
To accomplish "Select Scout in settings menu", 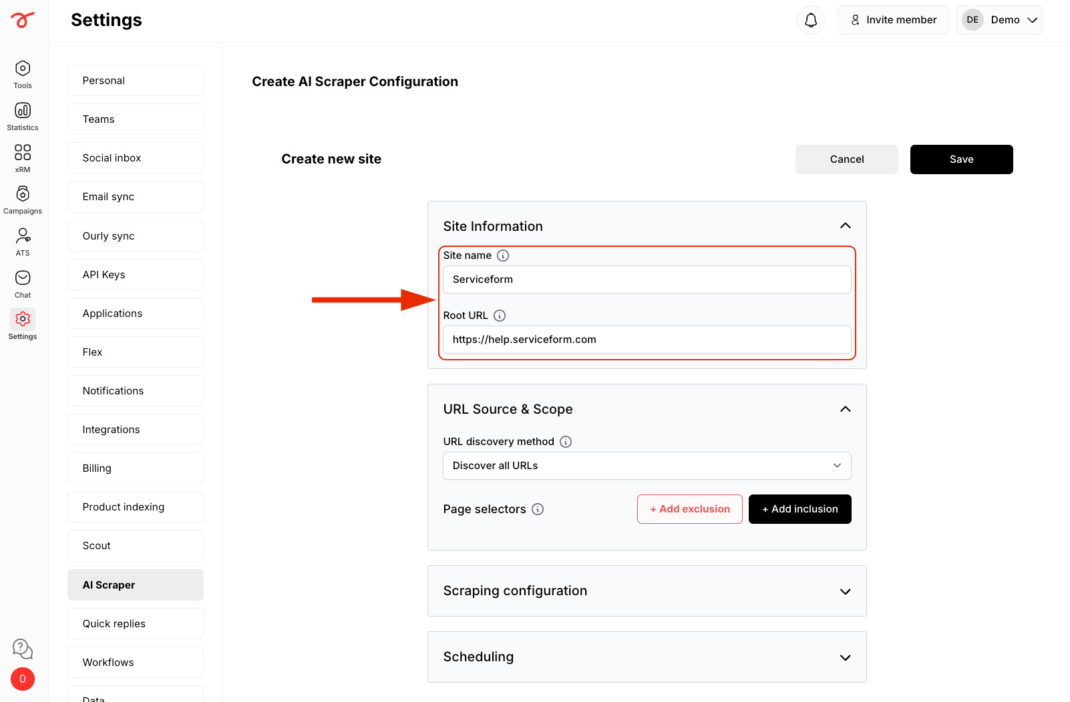I will coord(136,546).
